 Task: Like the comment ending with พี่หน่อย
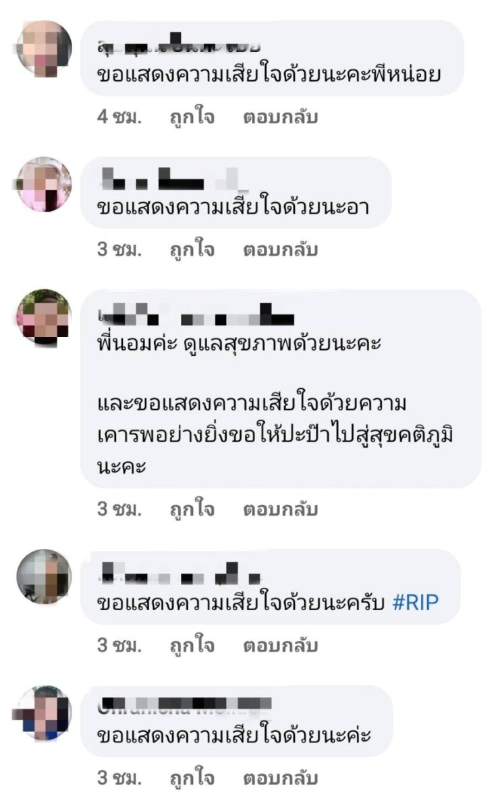click(x=192, y=117)
